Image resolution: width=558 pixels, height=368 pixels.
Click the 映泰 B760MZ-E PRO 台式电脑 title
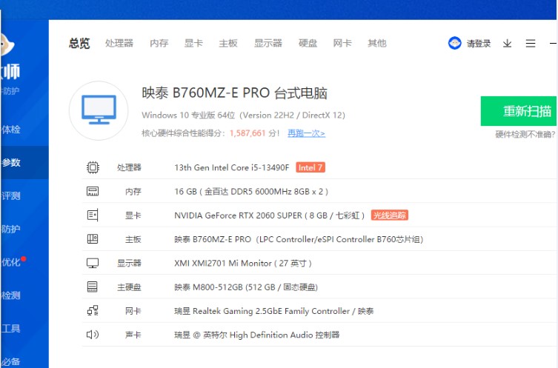coord(234,93)
